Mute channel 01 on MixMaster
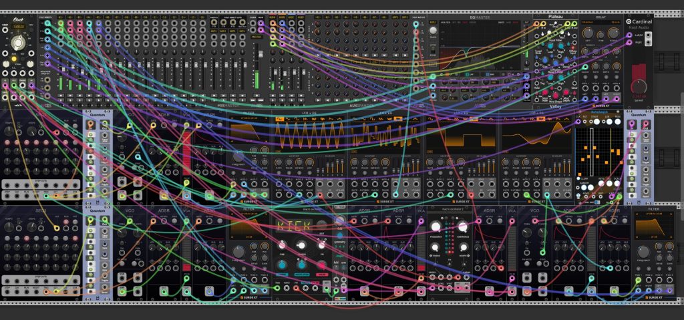The width and height of the screenshot is (684, 320). point(60,95)
